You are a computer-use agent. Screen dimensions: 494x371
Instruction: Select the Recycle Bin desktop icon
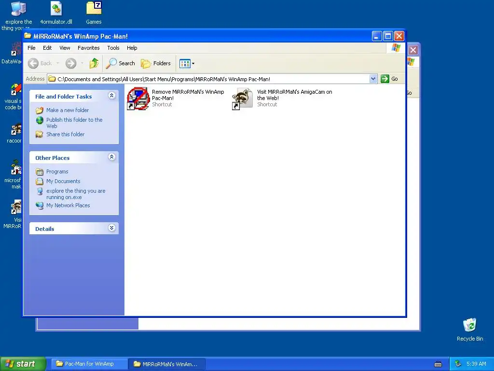[470, 325]
